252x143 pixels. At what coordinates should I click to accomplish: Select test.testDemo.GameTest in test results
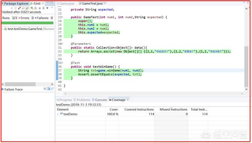click(x=25, y=29)
